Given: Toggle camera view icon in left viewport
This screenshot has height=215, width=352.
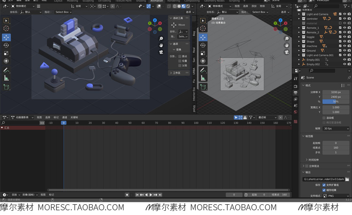Looking at the screenshot, I should [x=161, y=52].
